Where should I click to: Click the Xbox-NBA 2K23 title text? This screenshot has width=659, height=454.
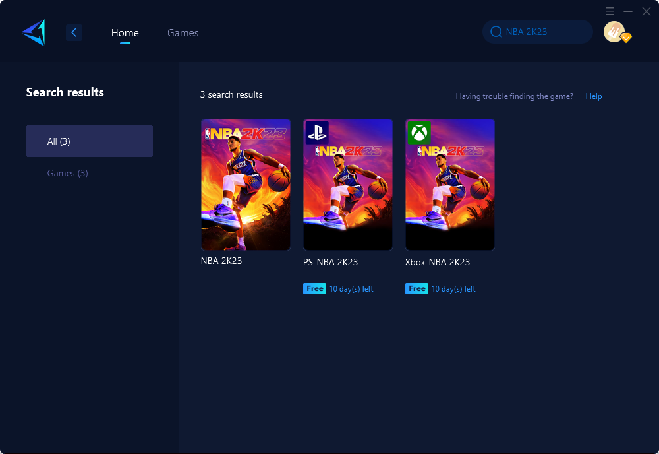438,262
